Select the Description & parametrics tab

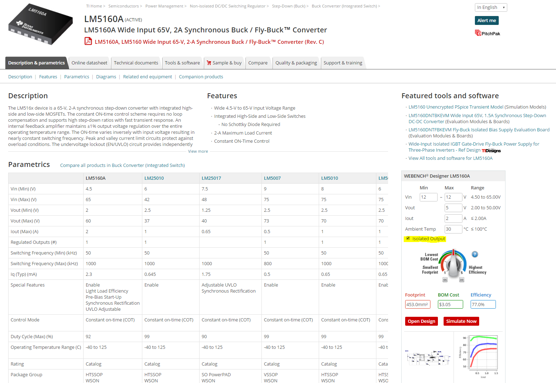[x=36, y=63]
